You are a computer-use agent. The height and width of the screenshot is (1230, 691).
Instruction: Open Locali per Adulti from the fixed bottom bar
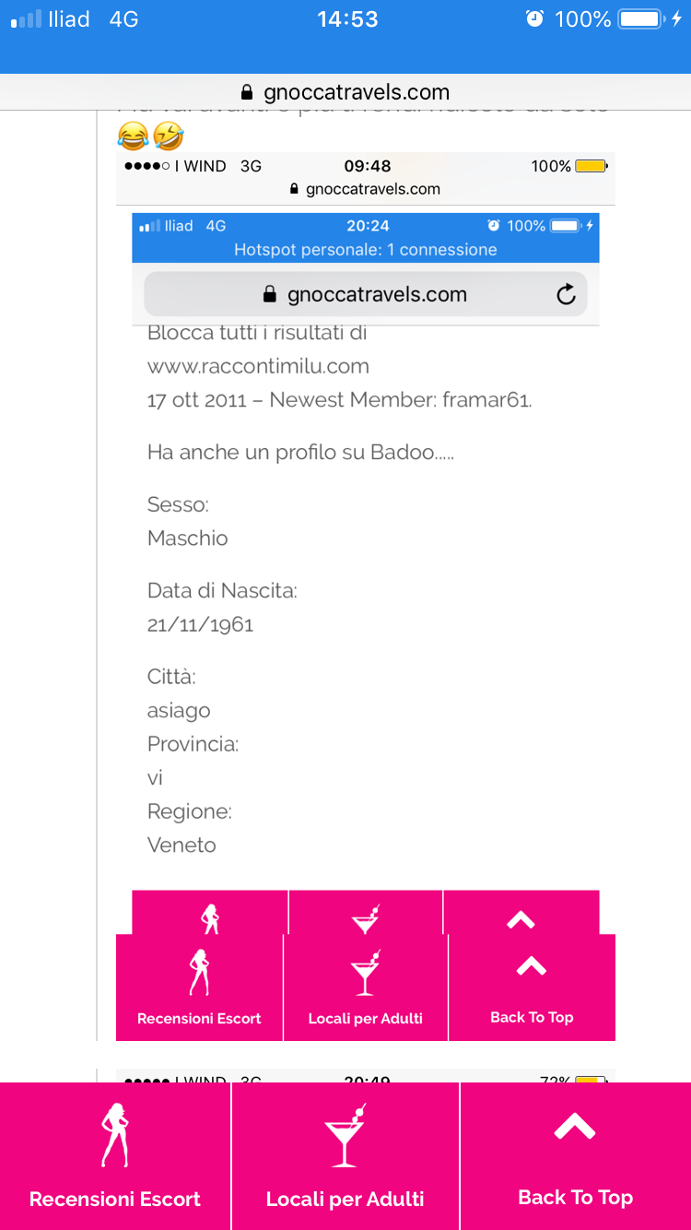click(x=345, y=1199)
